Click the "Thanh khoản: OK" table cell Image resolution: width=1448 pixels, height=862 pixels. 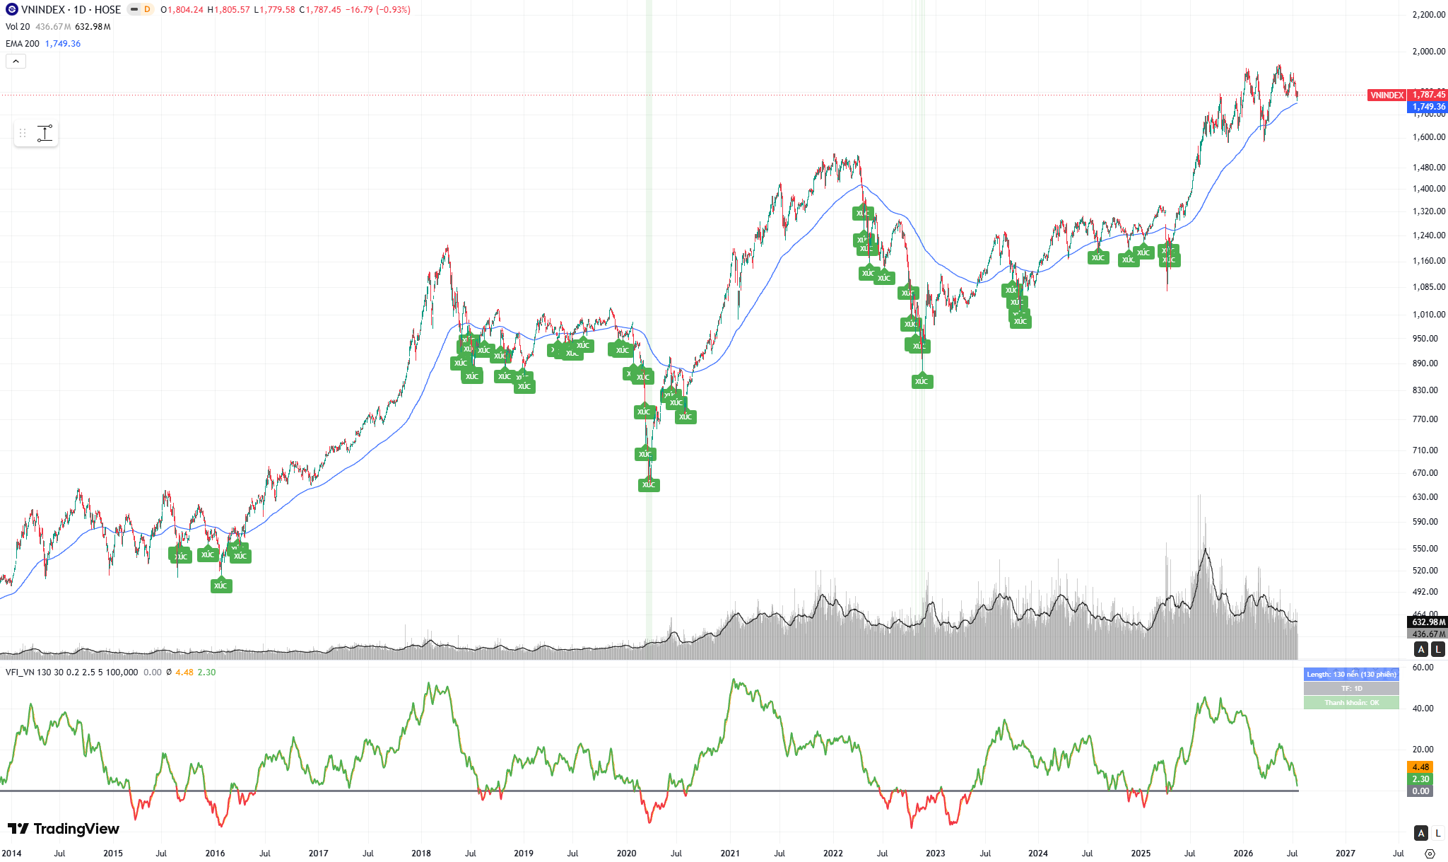click(1351, 703)
